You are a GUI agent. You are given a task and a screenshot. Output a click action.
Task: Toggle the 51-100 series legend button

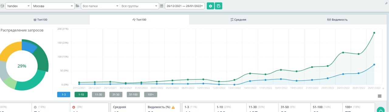133,95
